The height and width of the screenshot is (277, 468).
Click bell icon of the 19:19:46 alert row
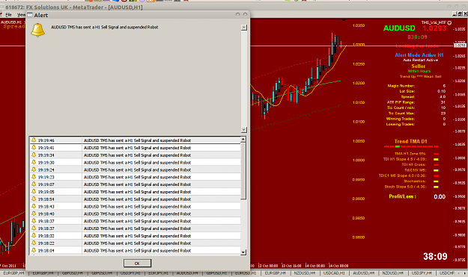coord(34,140)
